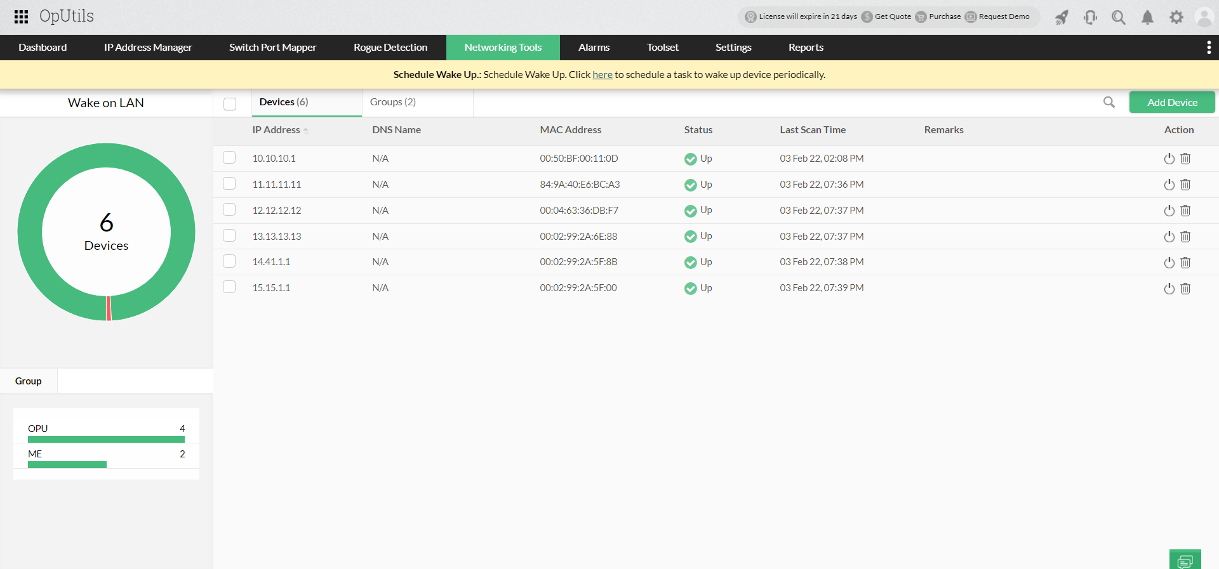Select checkbox for device 12.12.12.12
Screen dimensions: 1219x569
pos(229,210)
